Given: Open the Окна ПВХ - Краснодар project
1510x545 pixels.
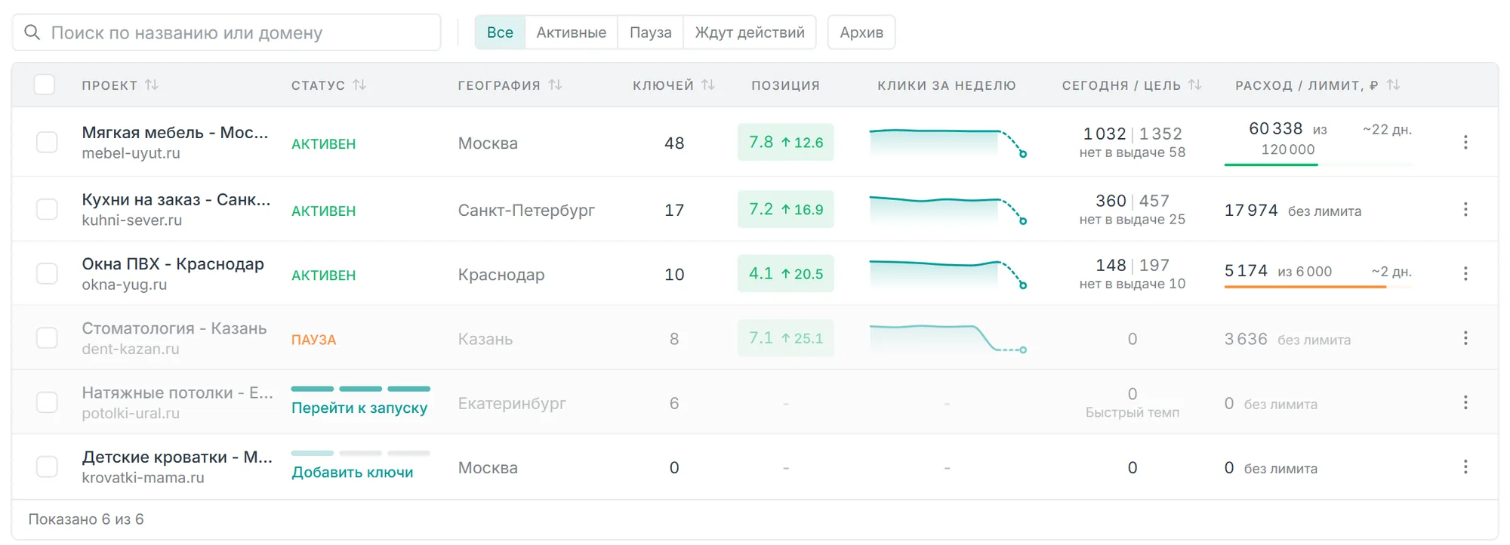Looking at the screenshot, I should click(173, 264).
